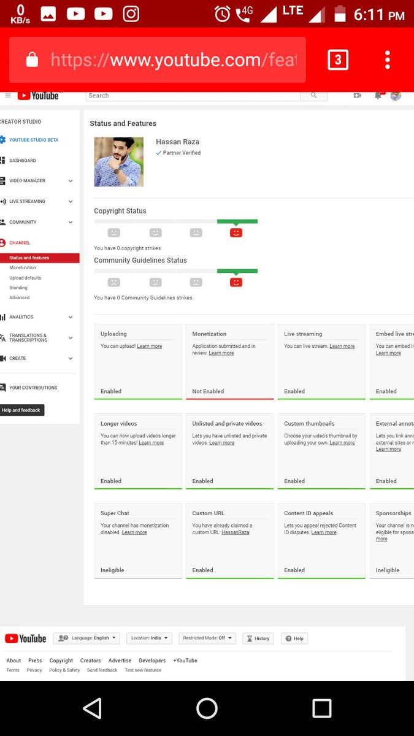Open the Language: English dropdown
The image size is (414, 736).
[86, 638]
